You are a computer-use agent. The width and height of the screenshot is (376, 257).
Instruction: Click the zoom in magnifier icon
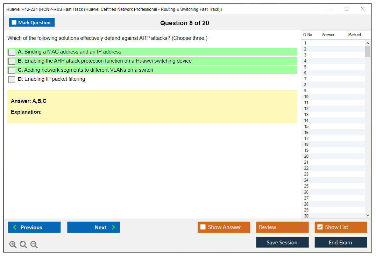13,245
